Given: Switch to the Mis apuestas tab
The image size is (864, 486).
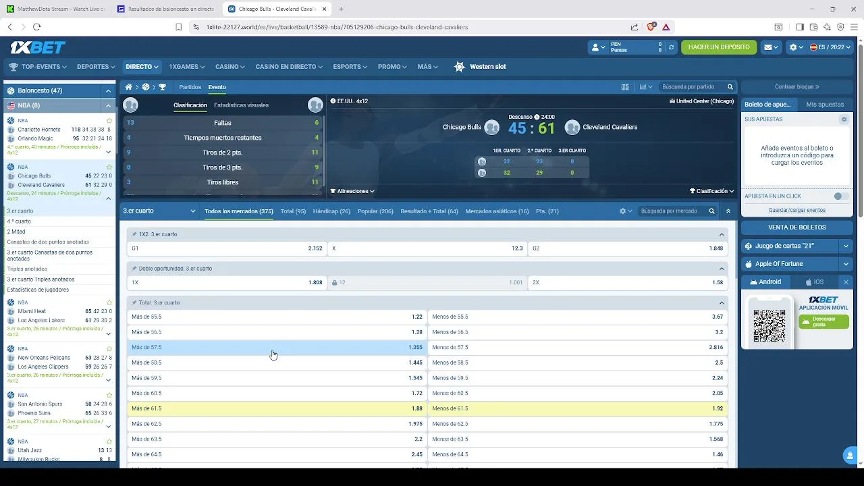Looking at the screenshot, I should (x=825, y=105).
